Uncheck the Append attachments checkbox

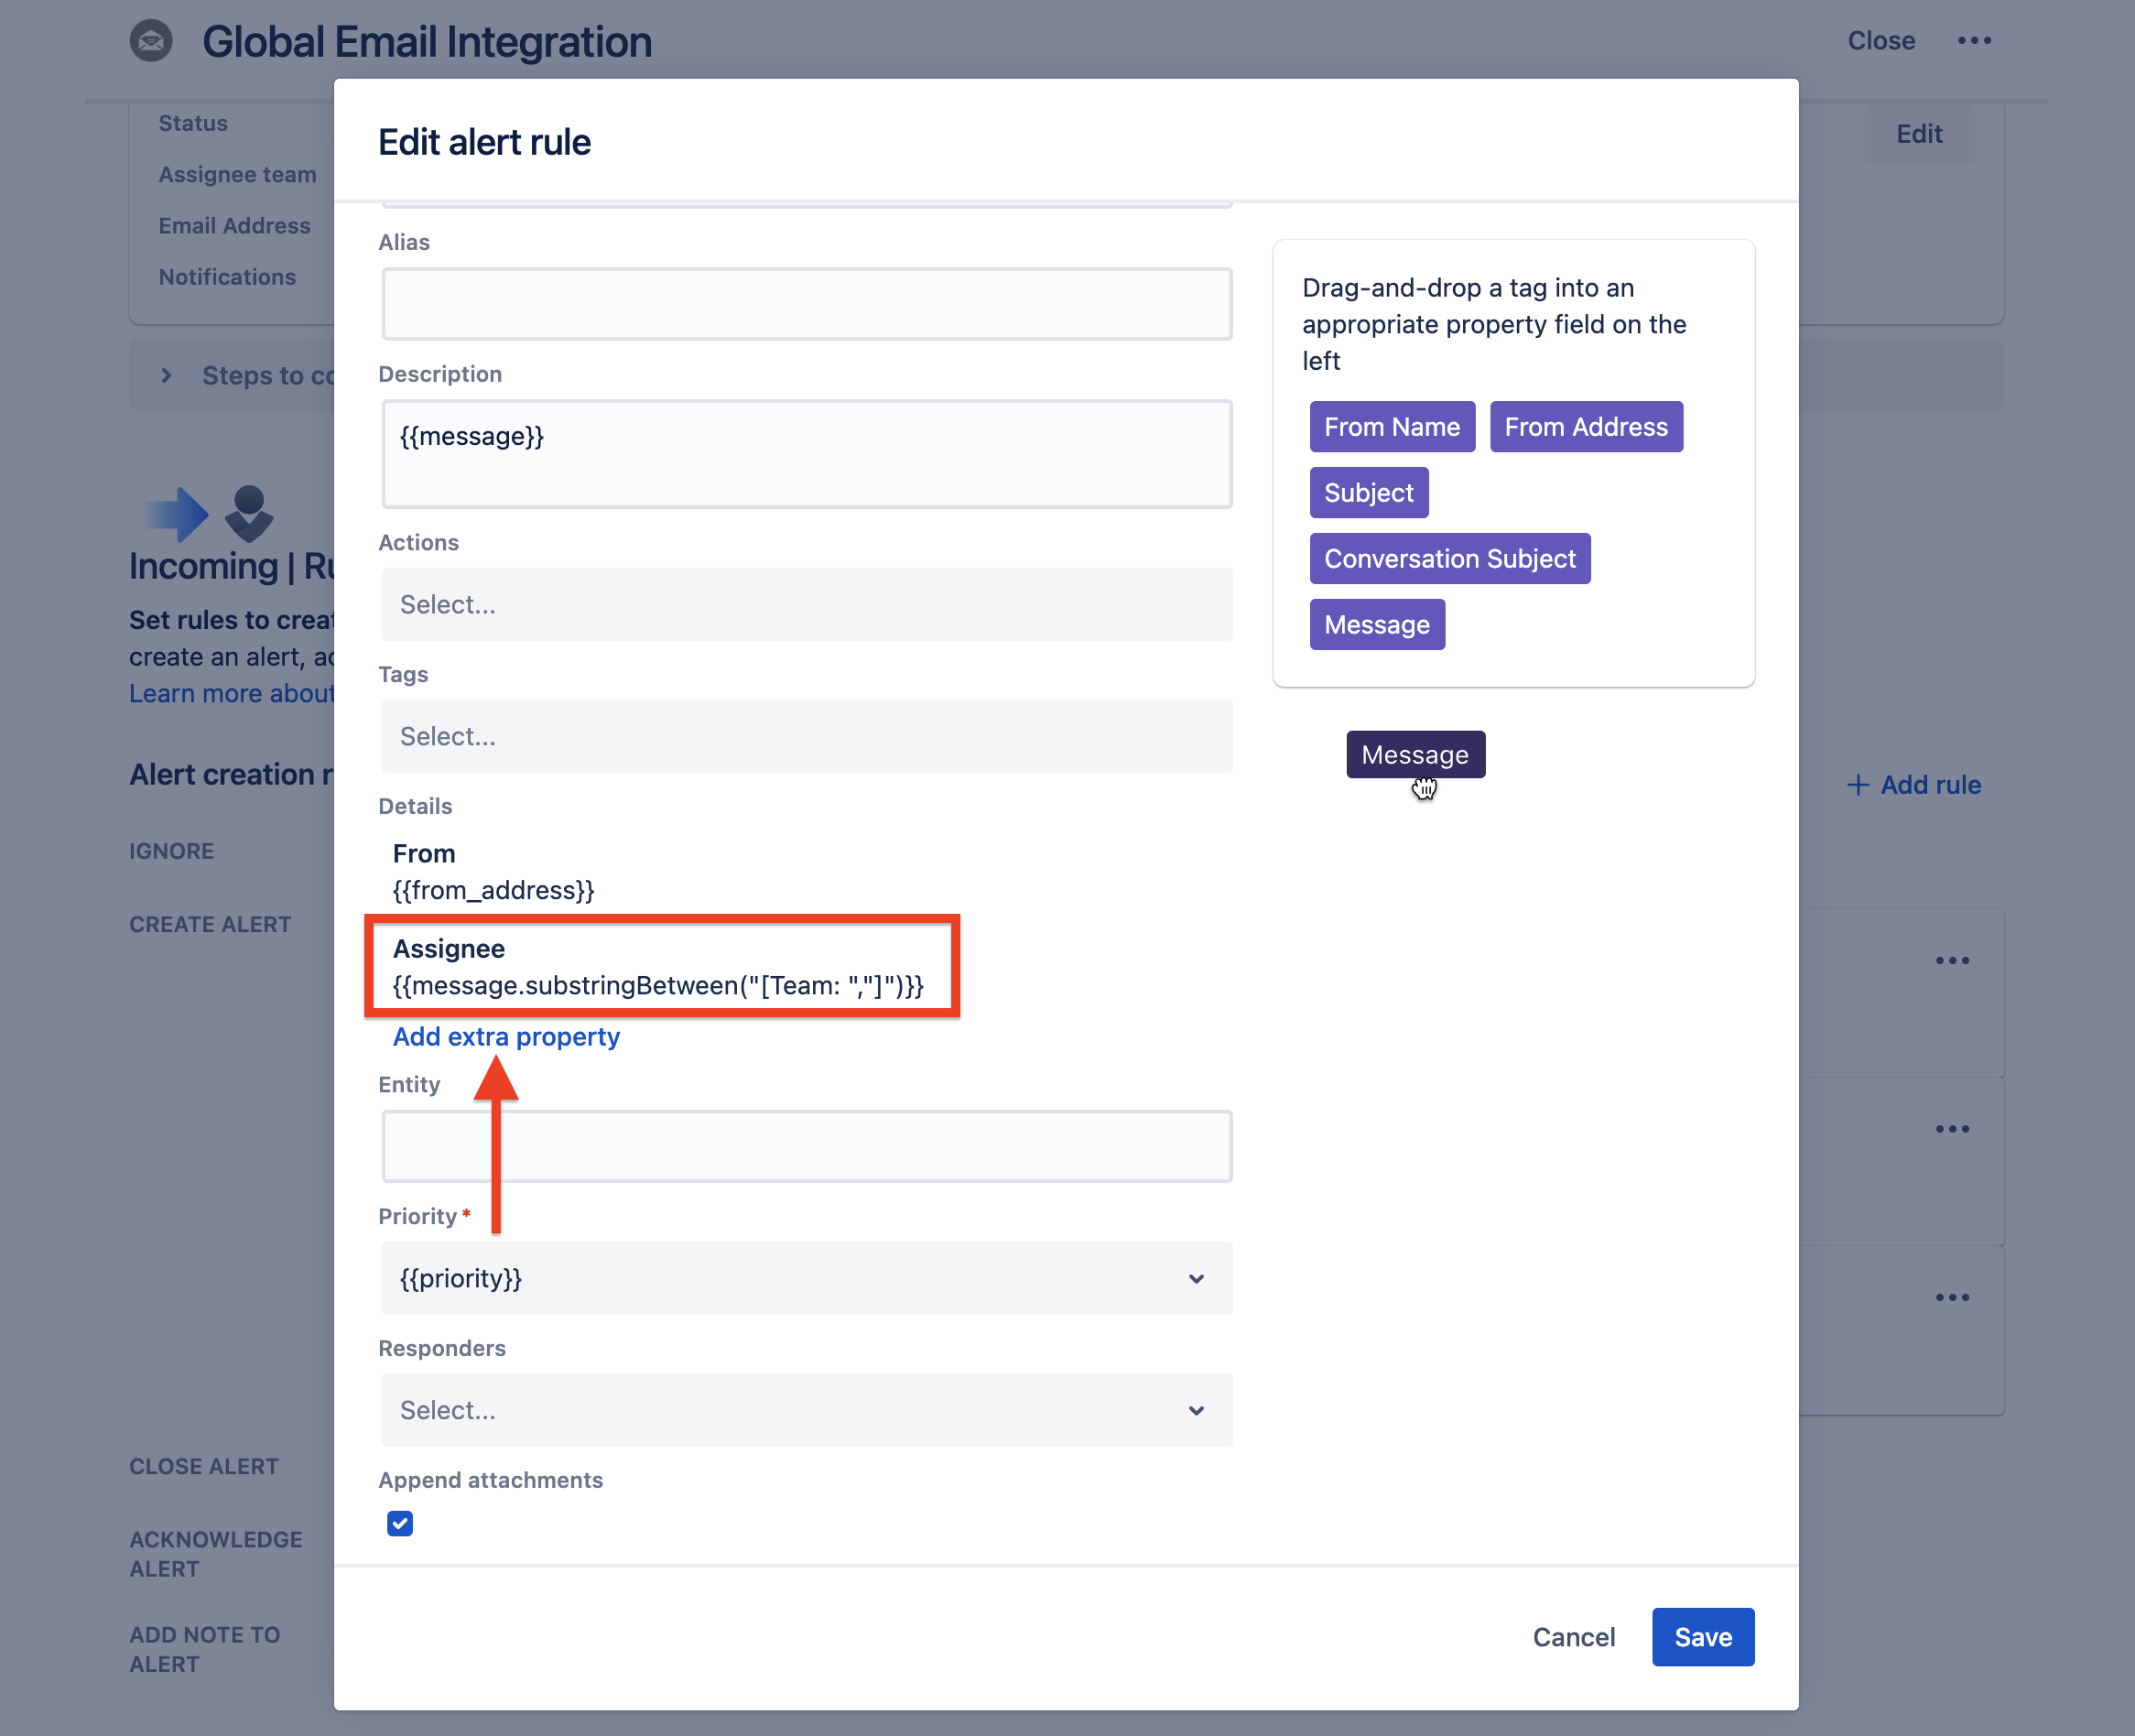point(400,1523)
